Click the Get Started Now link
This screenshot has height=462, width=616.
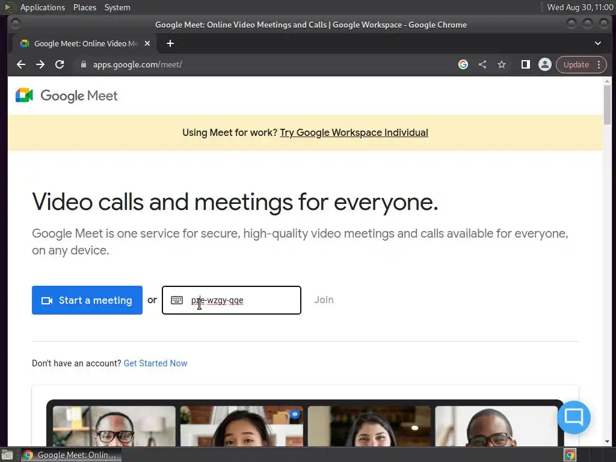pyautogui.click(x=156, y=363)
